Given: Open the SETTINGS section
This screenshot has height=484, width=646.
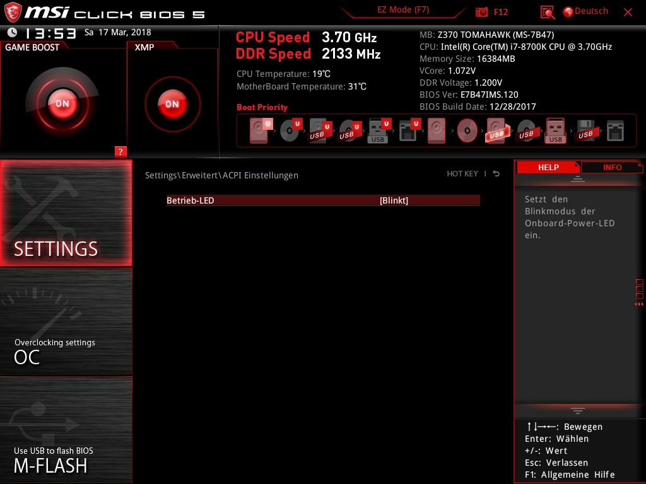Looking at the screenshot, I should coord(66,213).
